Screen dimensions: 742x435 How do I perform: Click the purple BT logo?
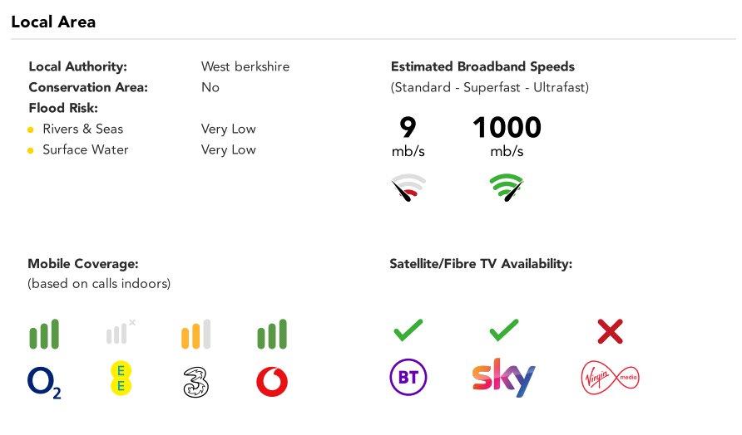(x=408, y=377)
